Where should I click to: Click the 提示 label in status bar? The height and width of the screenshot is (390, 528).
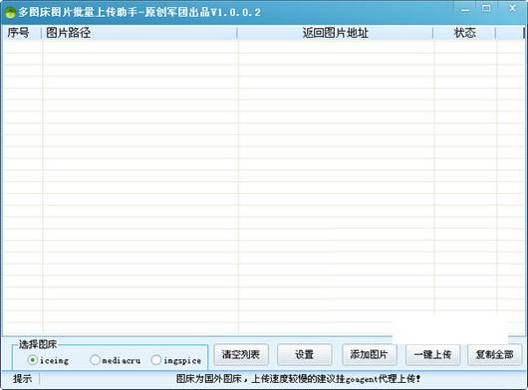(22, 379)
